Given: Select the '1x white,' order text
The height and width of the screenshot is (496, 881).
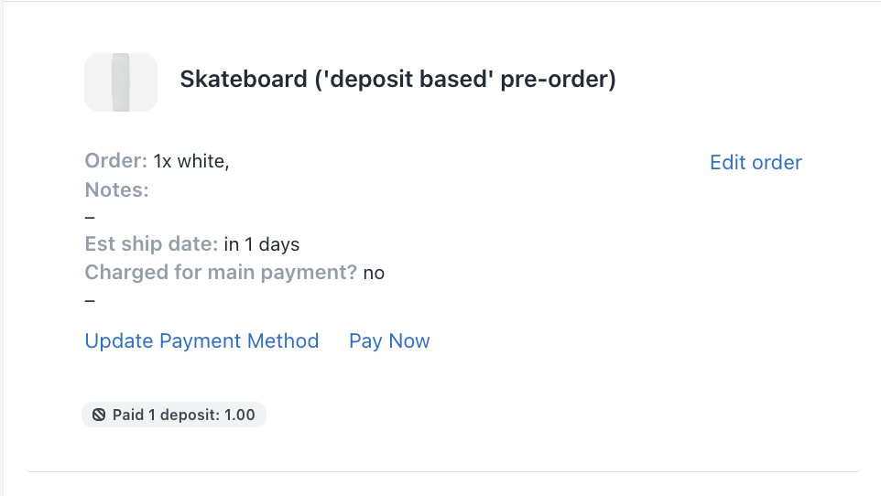Looking at the screenshot, I should click(191, 162).
